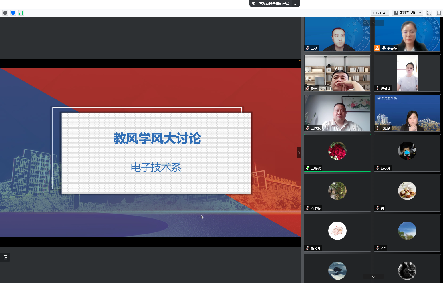Click the fullscreen icon in the toolbar
The height and width of the screenshot is (283, 443).
429,13
